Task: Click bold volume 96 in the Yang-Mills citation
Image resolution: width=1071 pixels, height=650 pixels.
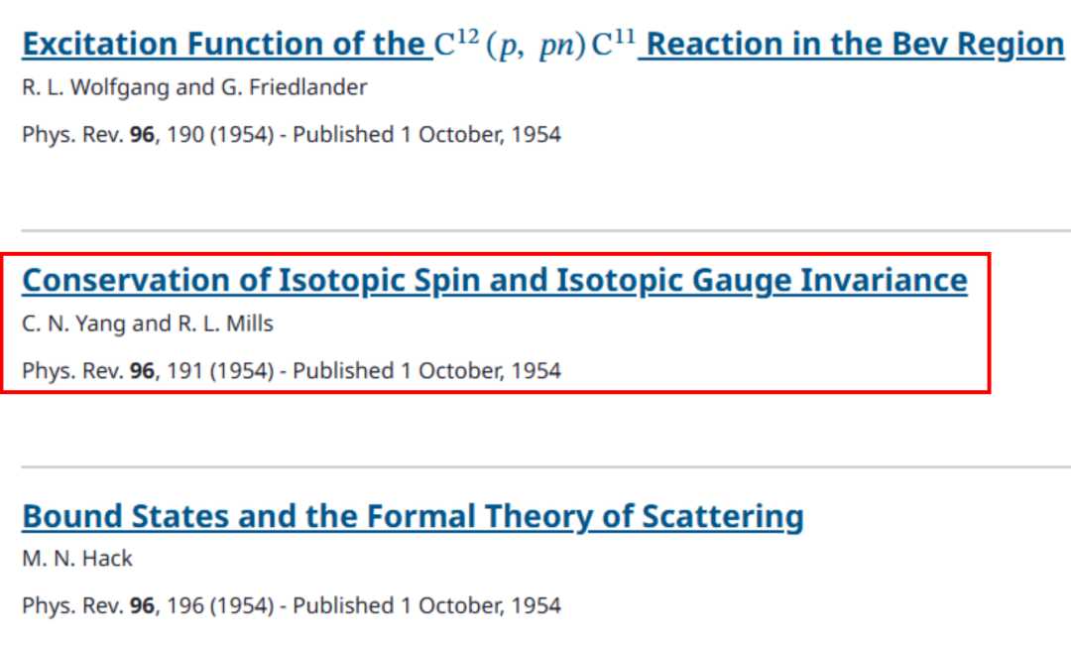Action: 142,371
